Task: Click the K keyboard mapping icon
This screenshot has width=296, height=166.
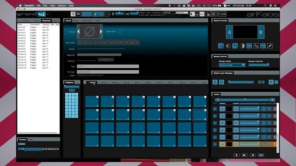Action: point(214,14)
